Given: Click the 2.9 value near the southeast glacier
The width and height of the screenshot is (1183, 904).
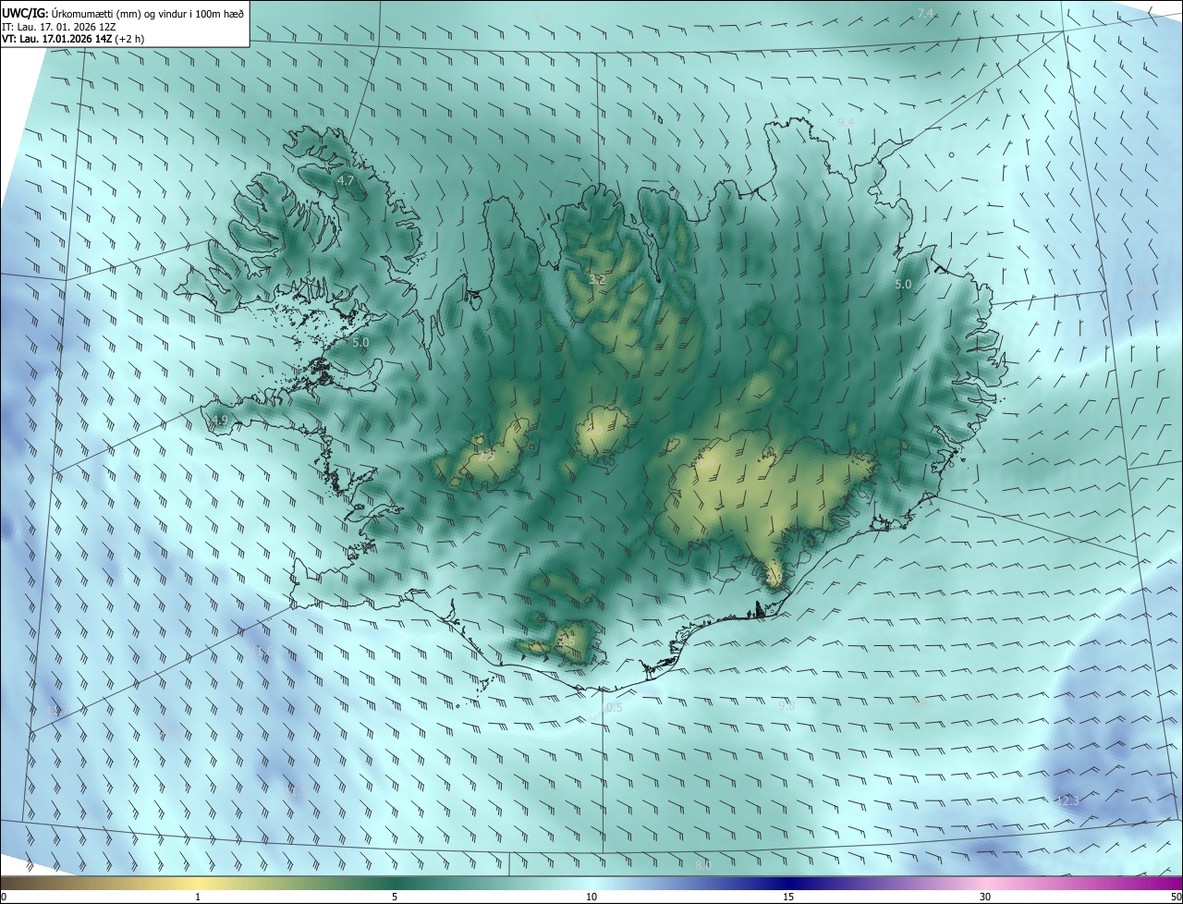Looking at the screenshot, I should pyautogui.click(x=774, y=578).
